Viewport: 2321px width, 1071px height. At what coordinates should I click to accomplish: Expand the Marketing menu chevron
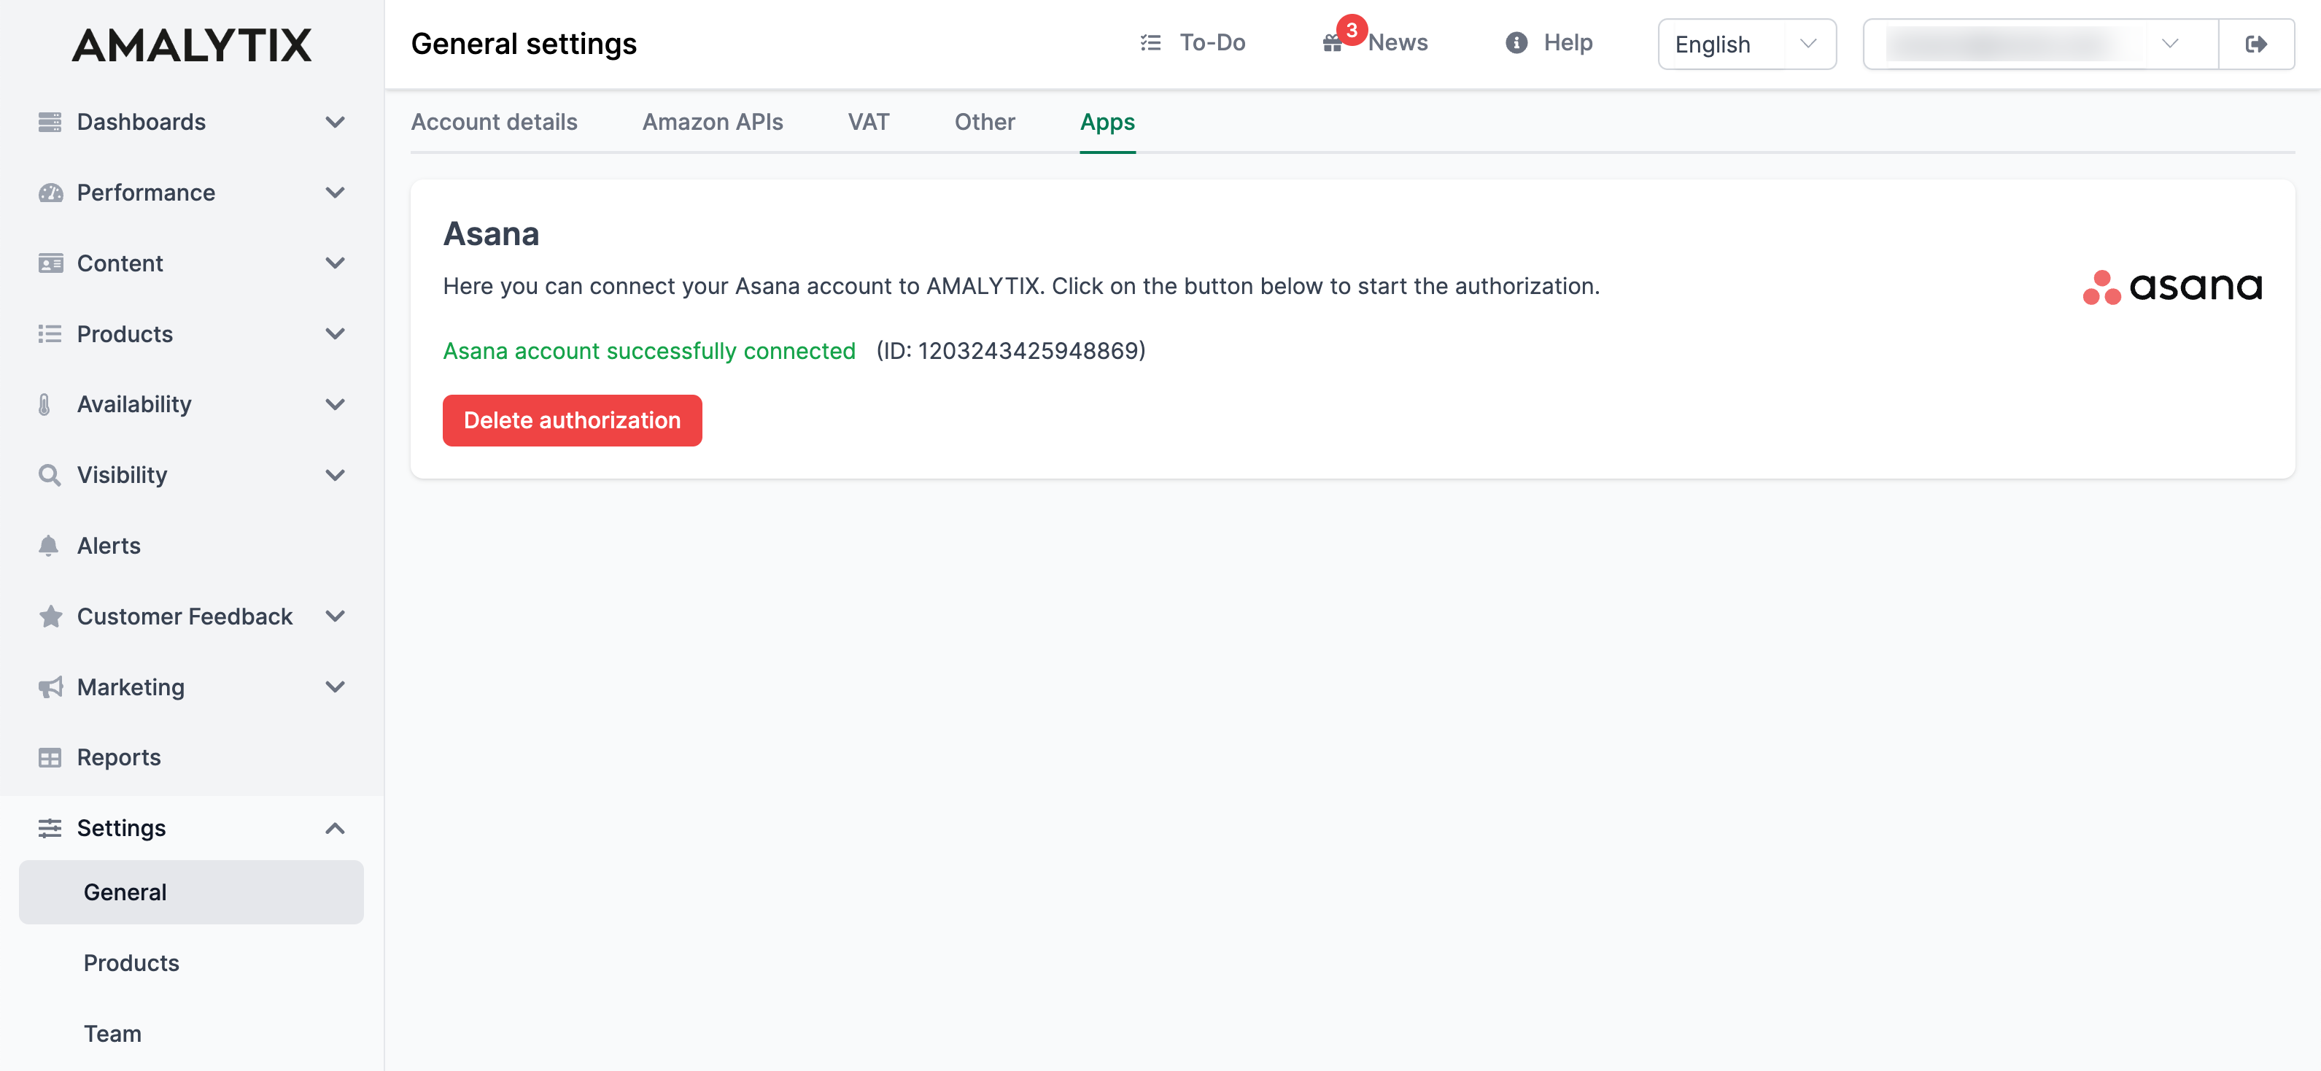[x=336, y=687]
